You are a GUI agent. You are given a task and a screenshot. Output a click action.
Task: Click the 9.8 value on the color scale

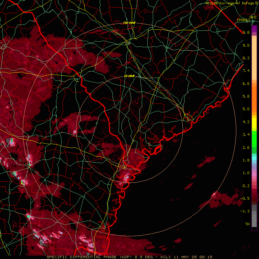point(246,32)
